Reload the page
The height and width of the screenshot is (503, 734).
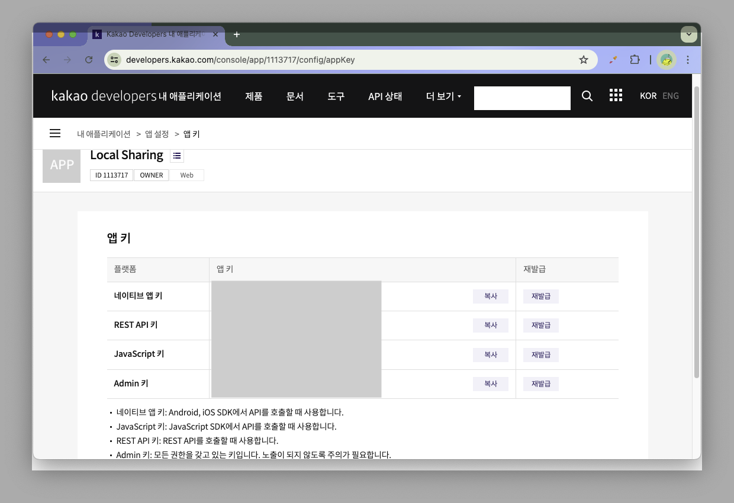pyautogui.click(x=89, y=60)
